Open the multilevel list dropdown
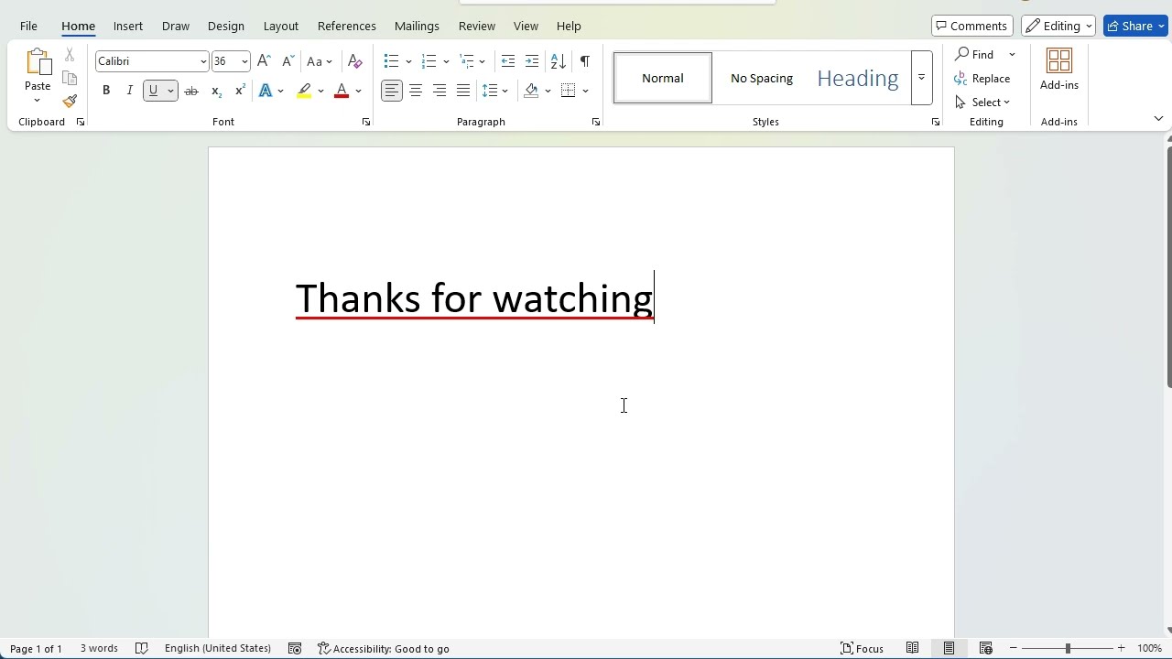Screen dimensions: 1172x659 click(x=483, y=61)
